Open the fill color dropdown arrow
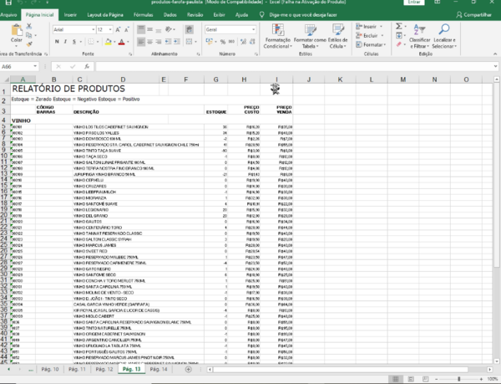Viewport: 501px width, 384px height. (x=114, y=42)
